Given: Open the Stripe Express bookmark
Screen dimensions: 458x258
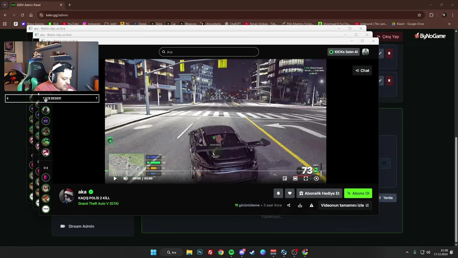Looking at the screenshot, I should [x=33, y=24].
